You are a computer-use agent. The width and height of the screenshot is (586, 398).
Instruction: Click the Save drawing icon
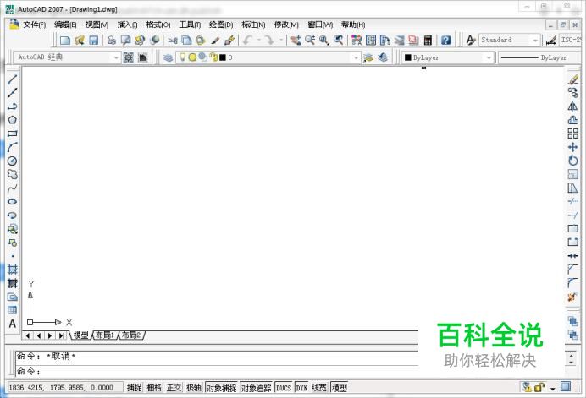tap(93, 40)
